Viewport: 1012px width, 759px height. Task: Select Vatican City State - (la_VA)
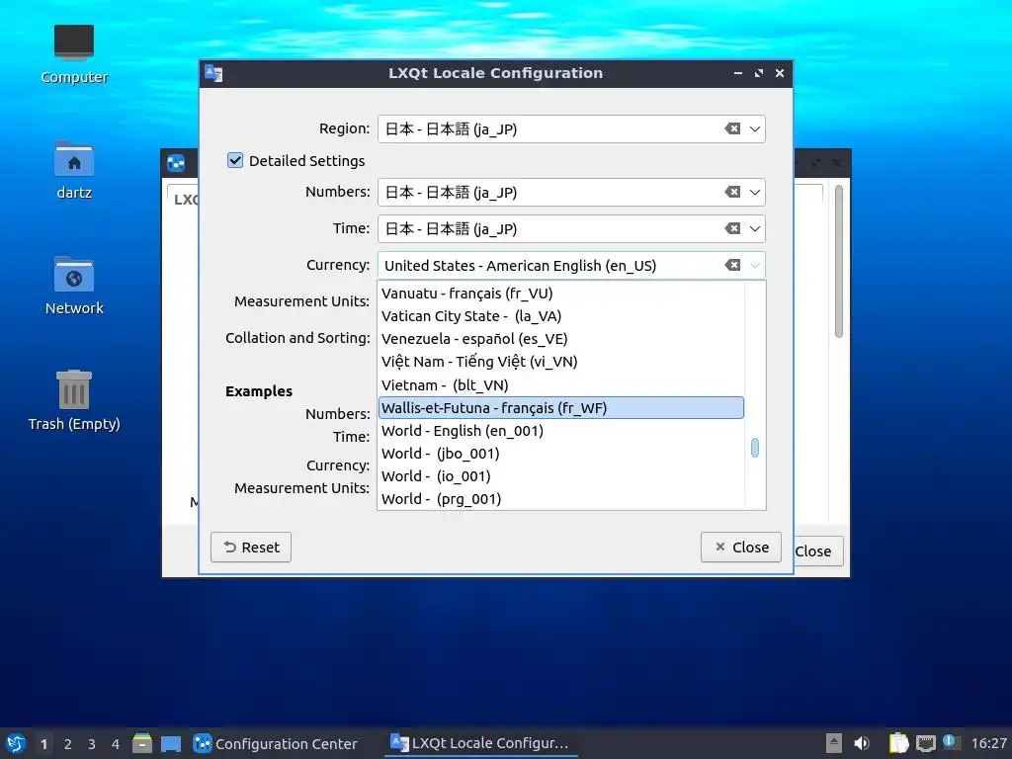pyautogui.click(x=561, y=315)
